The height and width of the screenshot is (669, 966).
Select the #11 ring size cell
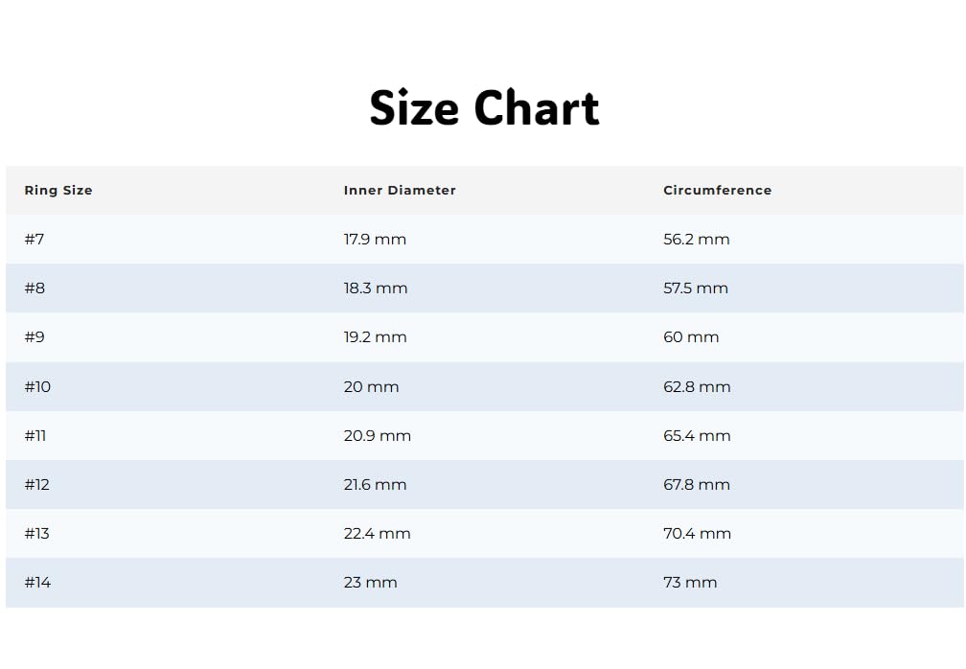point(35,435)
